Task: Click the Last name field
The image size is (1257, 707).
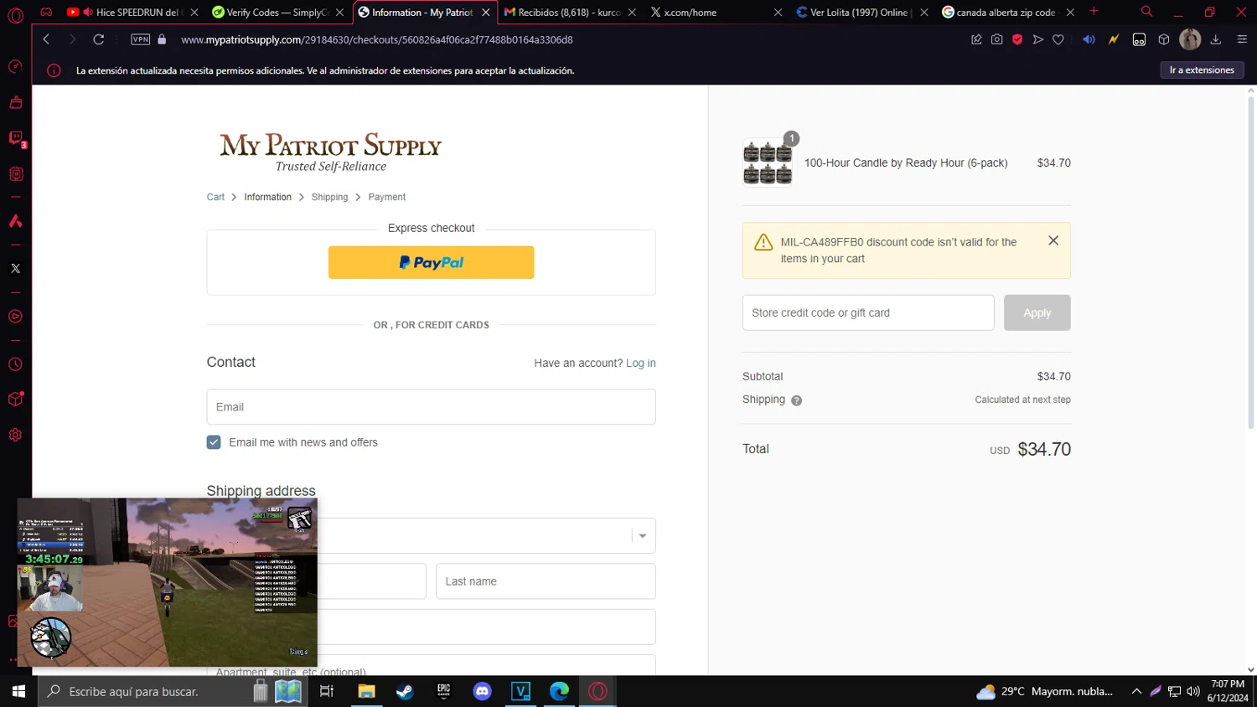Action: click(546, 581)
